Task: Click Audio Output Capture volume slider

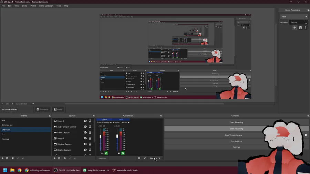Action: point(117,136)
